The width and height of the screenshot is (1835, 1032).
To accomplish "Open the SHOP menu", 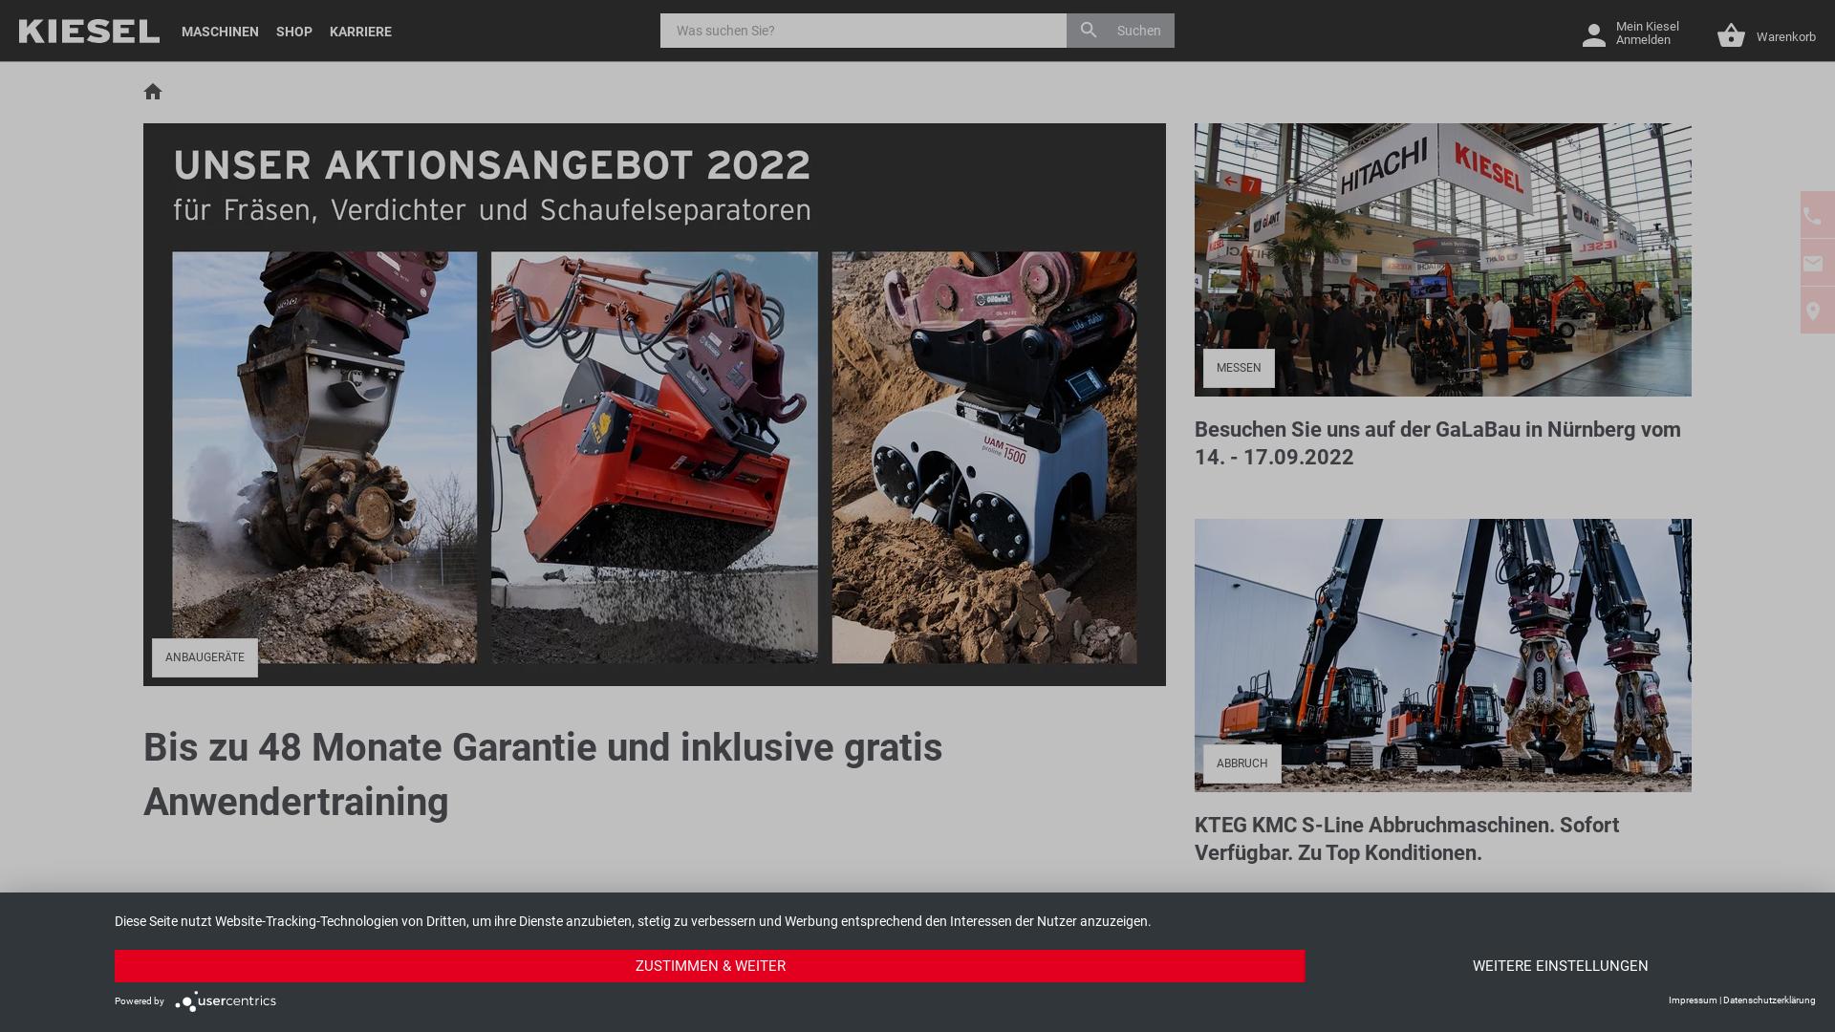I will (x=294, y=32).
